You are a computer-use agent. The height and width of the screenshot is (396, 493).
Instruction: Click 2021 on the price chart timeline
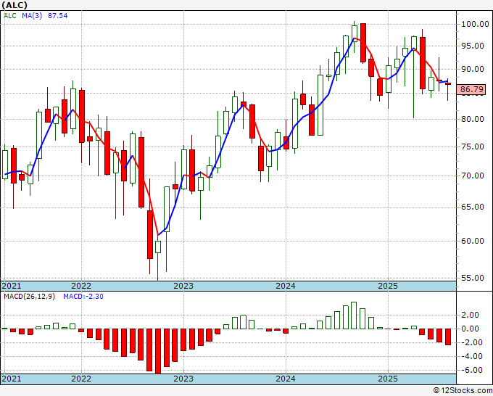12,286
